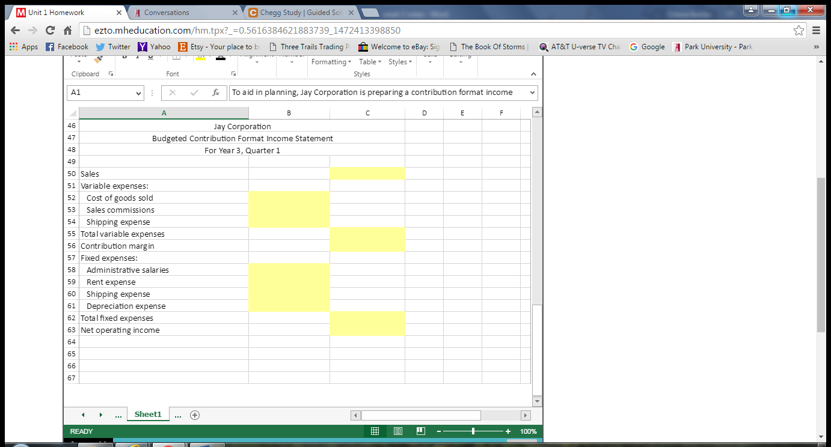831x447 pixels.
Task: Toggle bold formatting
Action: (124, 55)
